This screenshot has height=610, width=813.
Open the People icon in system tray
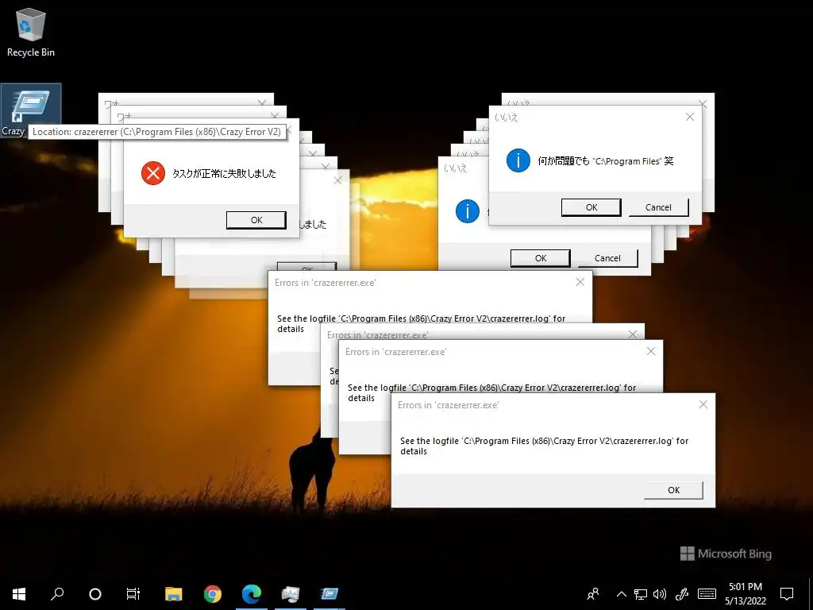(x=593, y=594)
